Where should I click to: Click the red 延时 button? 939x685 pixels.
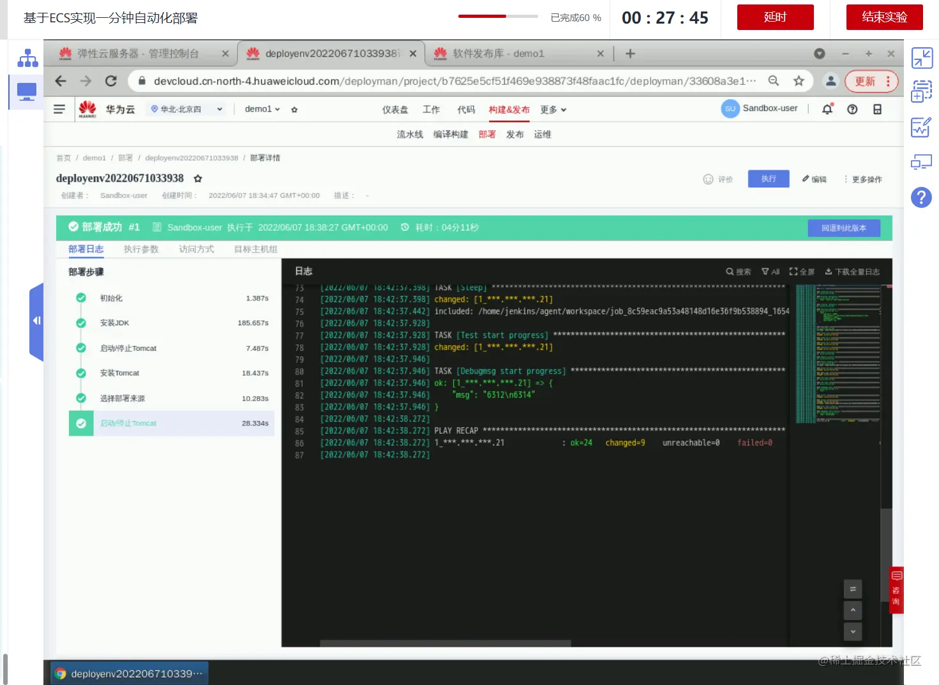775,17
